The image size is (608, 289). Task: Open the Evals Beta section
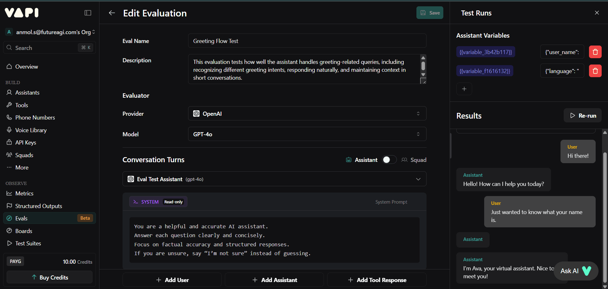point(49,218)
